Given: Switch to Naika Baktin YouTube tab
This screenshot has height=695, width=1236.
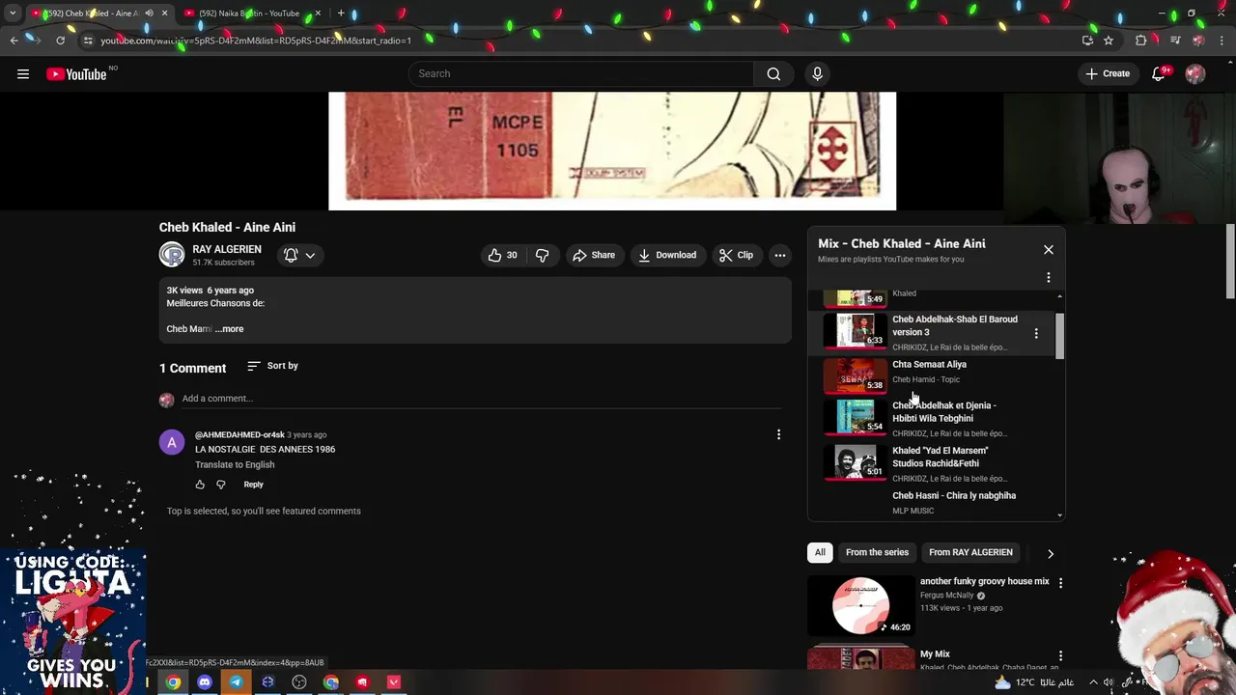Looking at the screenshot, I should (x=249, y=14).
